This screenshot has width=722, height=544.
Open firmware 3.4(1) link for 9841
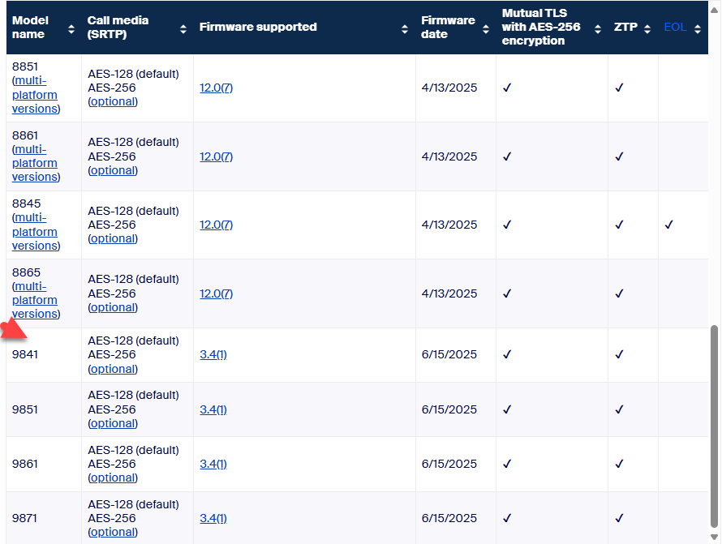coord(213,354)
